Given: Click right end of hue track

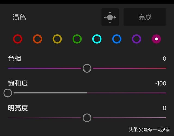Looking at the screenshot, I should coord(165,68).
